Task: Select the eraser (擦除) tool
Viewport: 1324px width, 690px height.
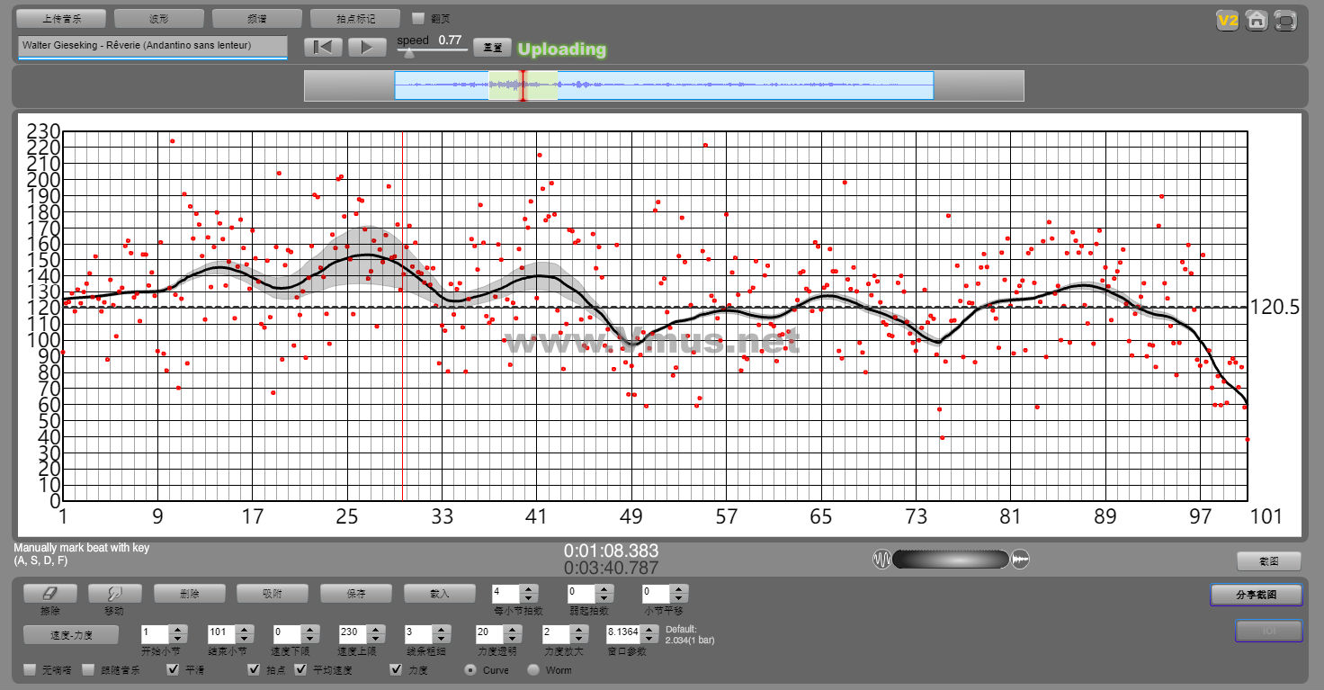Action: click(49, 594)
